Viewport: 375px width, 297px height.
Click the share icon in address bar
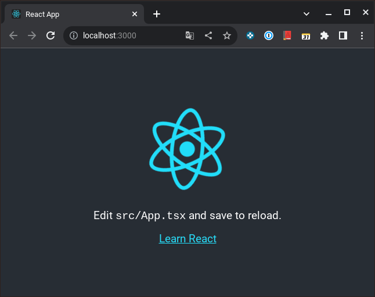click(x=208, y=35)
